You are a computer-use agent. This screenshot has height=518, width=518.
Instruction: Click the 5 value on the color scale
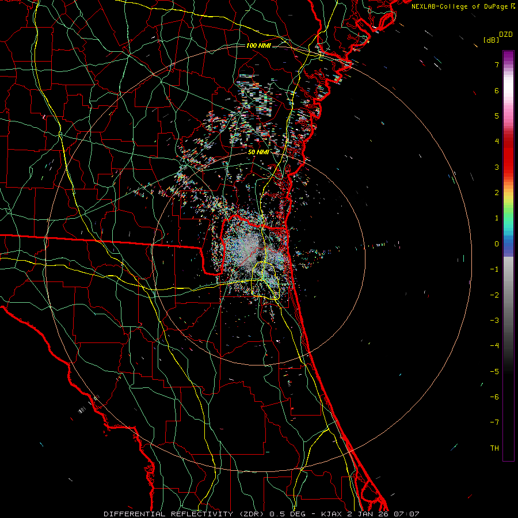click(x=497, y=116)
